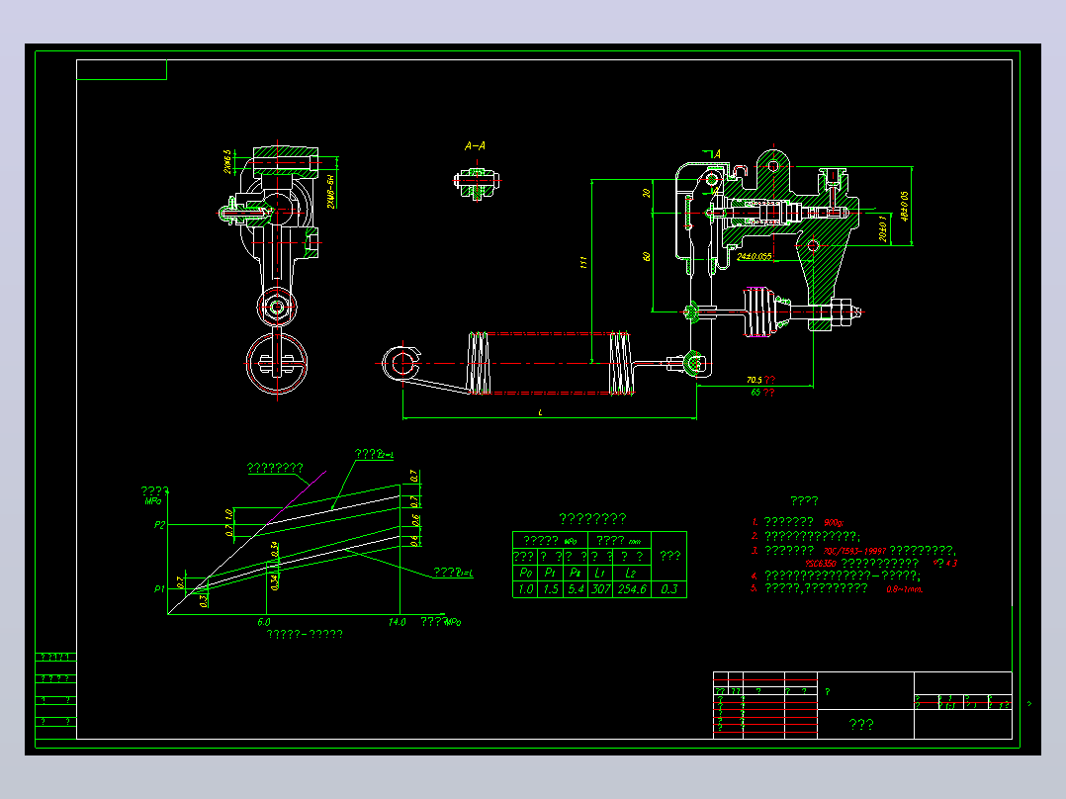Click the 6.0 tick label on the graph axis

point(264,622)
